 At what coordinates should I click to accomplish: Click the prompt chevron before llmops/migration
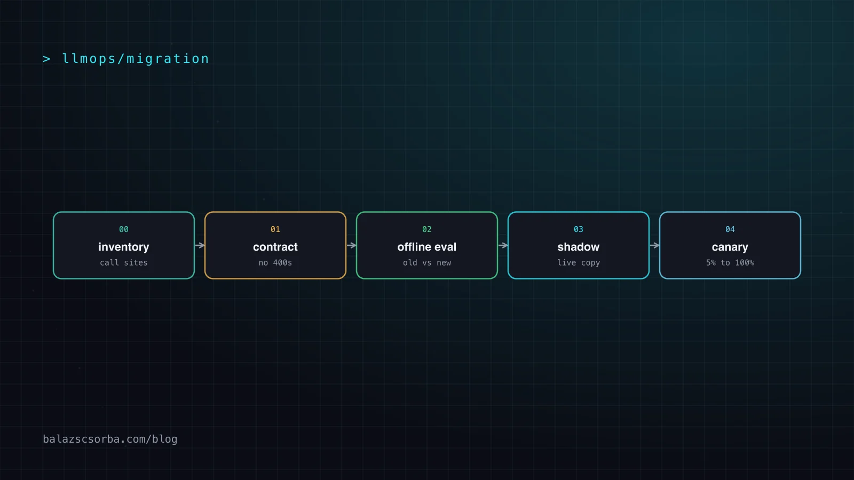(x=46, y=59)
